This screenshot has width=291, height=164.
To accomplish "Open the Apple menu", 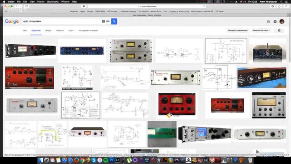I will click(4, 2).
